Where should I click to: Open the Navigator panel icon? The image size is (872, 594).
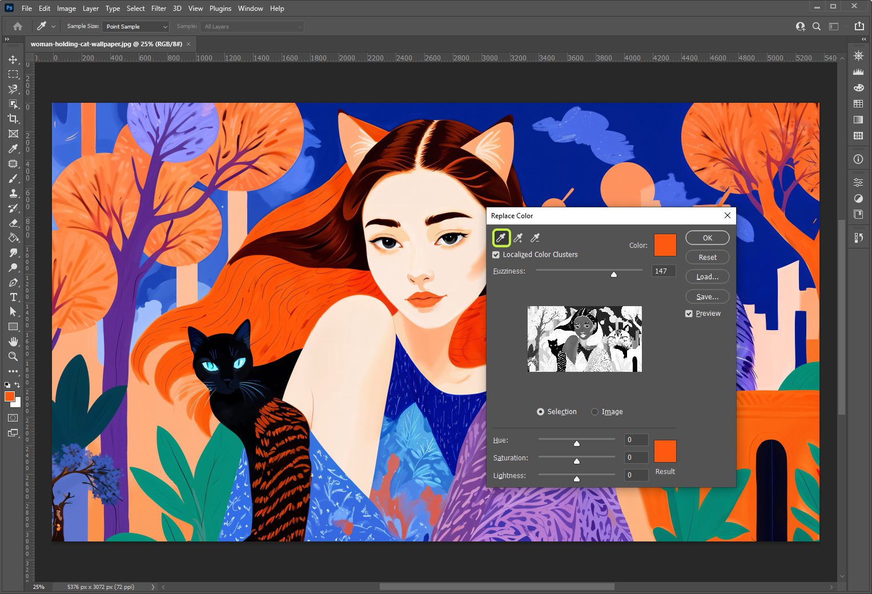tap(858, 55)
